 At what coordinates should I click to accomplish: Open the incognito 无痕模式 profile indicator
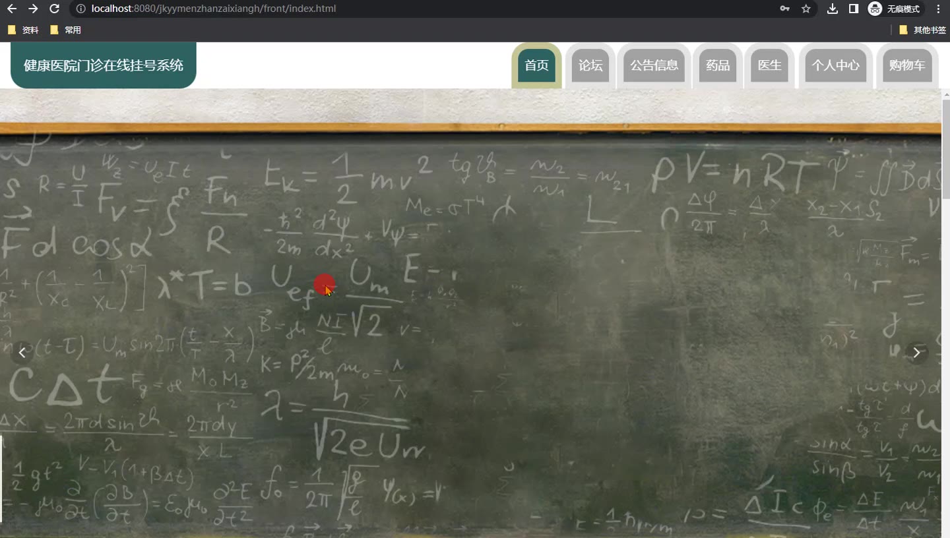click(x=895, y=9)
